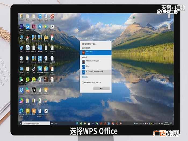Open the taskbar clock and date

167,123
